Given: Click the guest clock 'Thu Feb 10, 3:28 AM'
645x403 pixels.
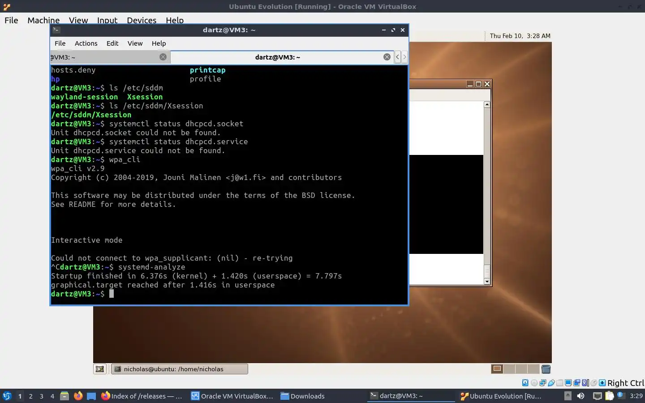Looking at the screenshot, I should click(520, 36).
